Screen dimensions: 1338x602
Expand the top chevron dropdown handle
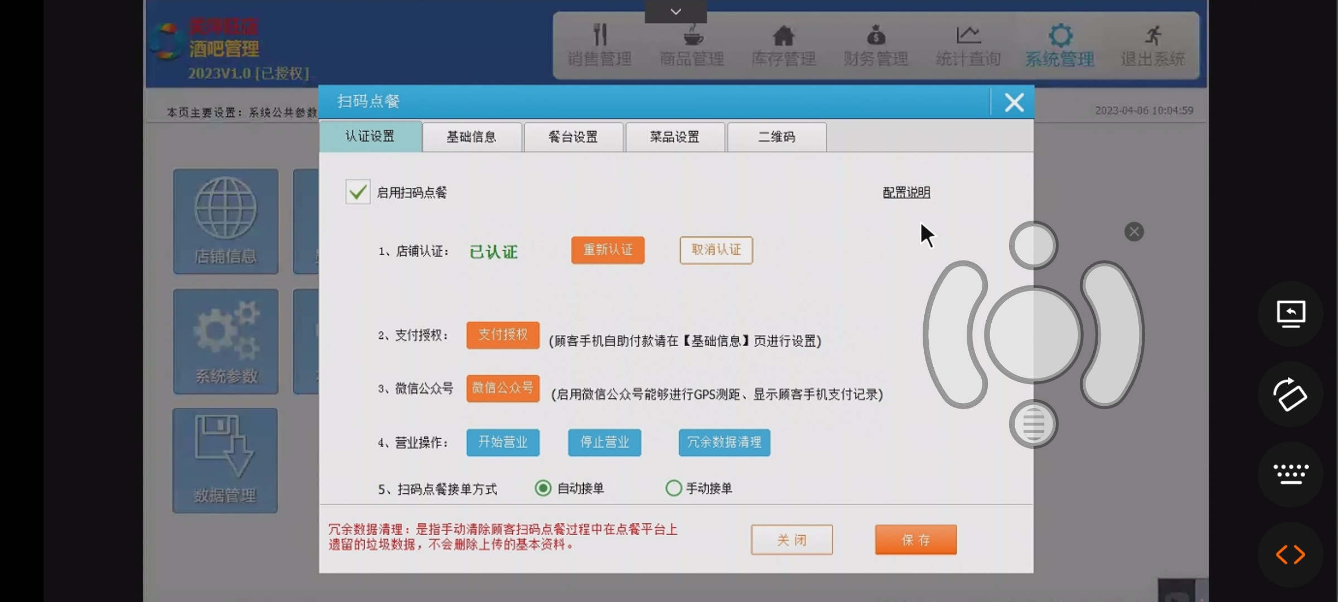(x=676, y=12)
